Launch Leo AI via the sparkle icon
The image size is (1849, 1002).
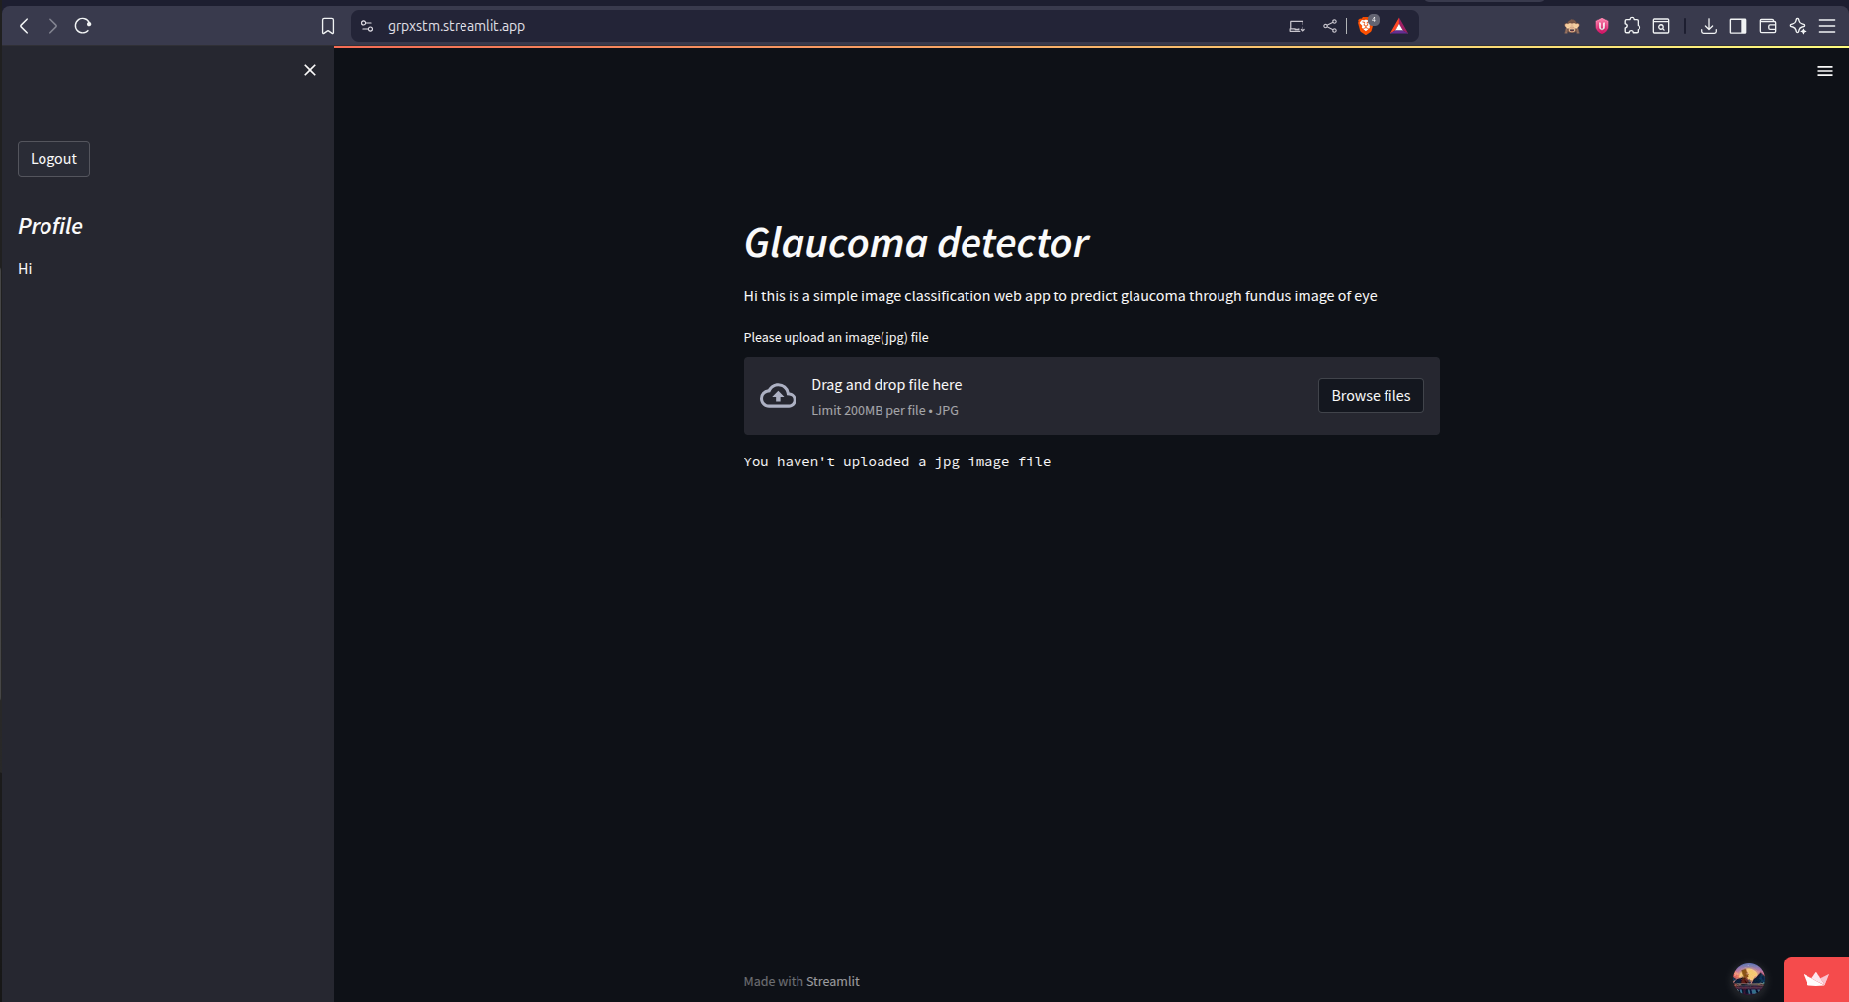point(1798,26)
